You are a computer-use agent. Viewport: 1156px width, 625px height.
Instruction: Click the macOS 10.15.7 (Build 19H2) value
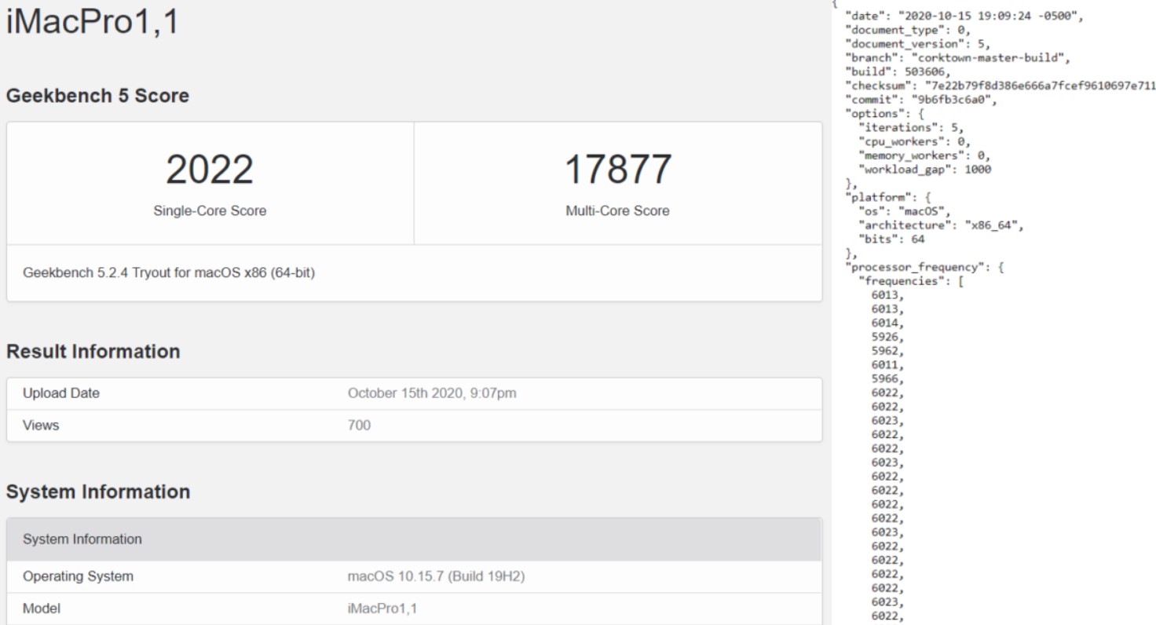[436, 577]
